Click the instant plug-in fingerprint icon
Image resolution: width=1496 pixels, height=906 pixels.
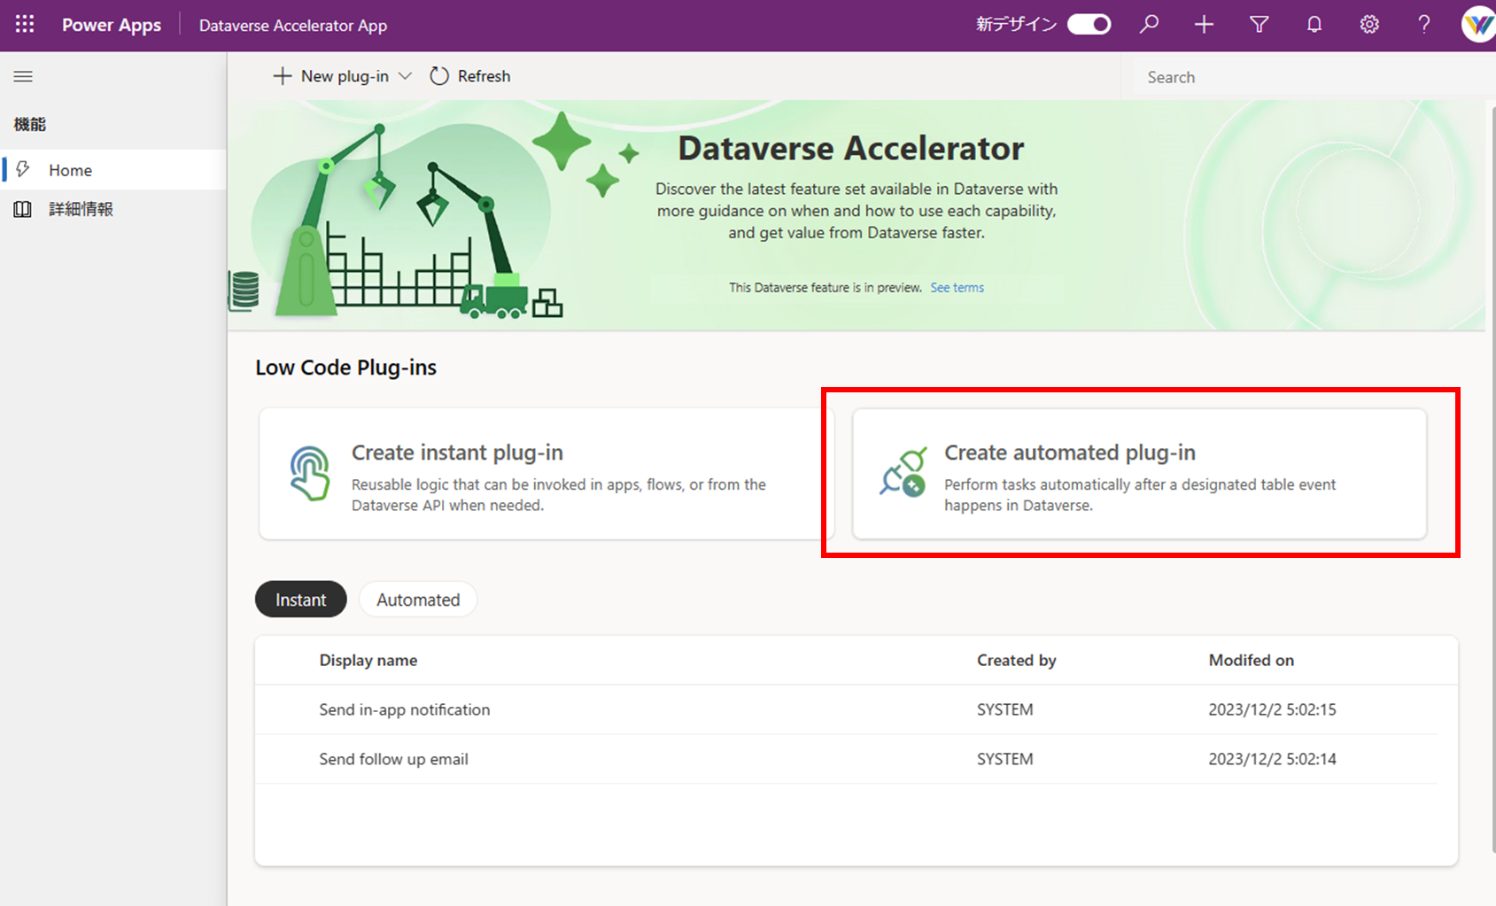point(309,474)
